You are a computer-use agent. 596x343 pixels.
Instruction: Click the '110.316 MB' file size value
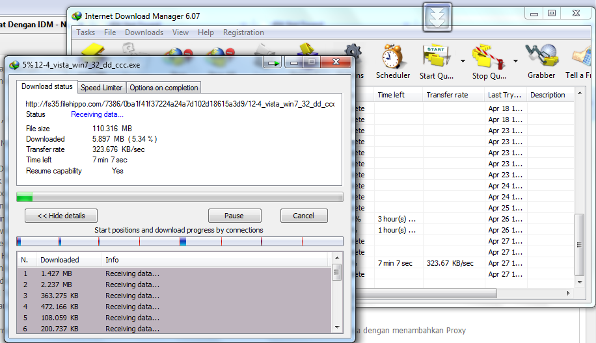pyautogui.click(x=112, y=128)
